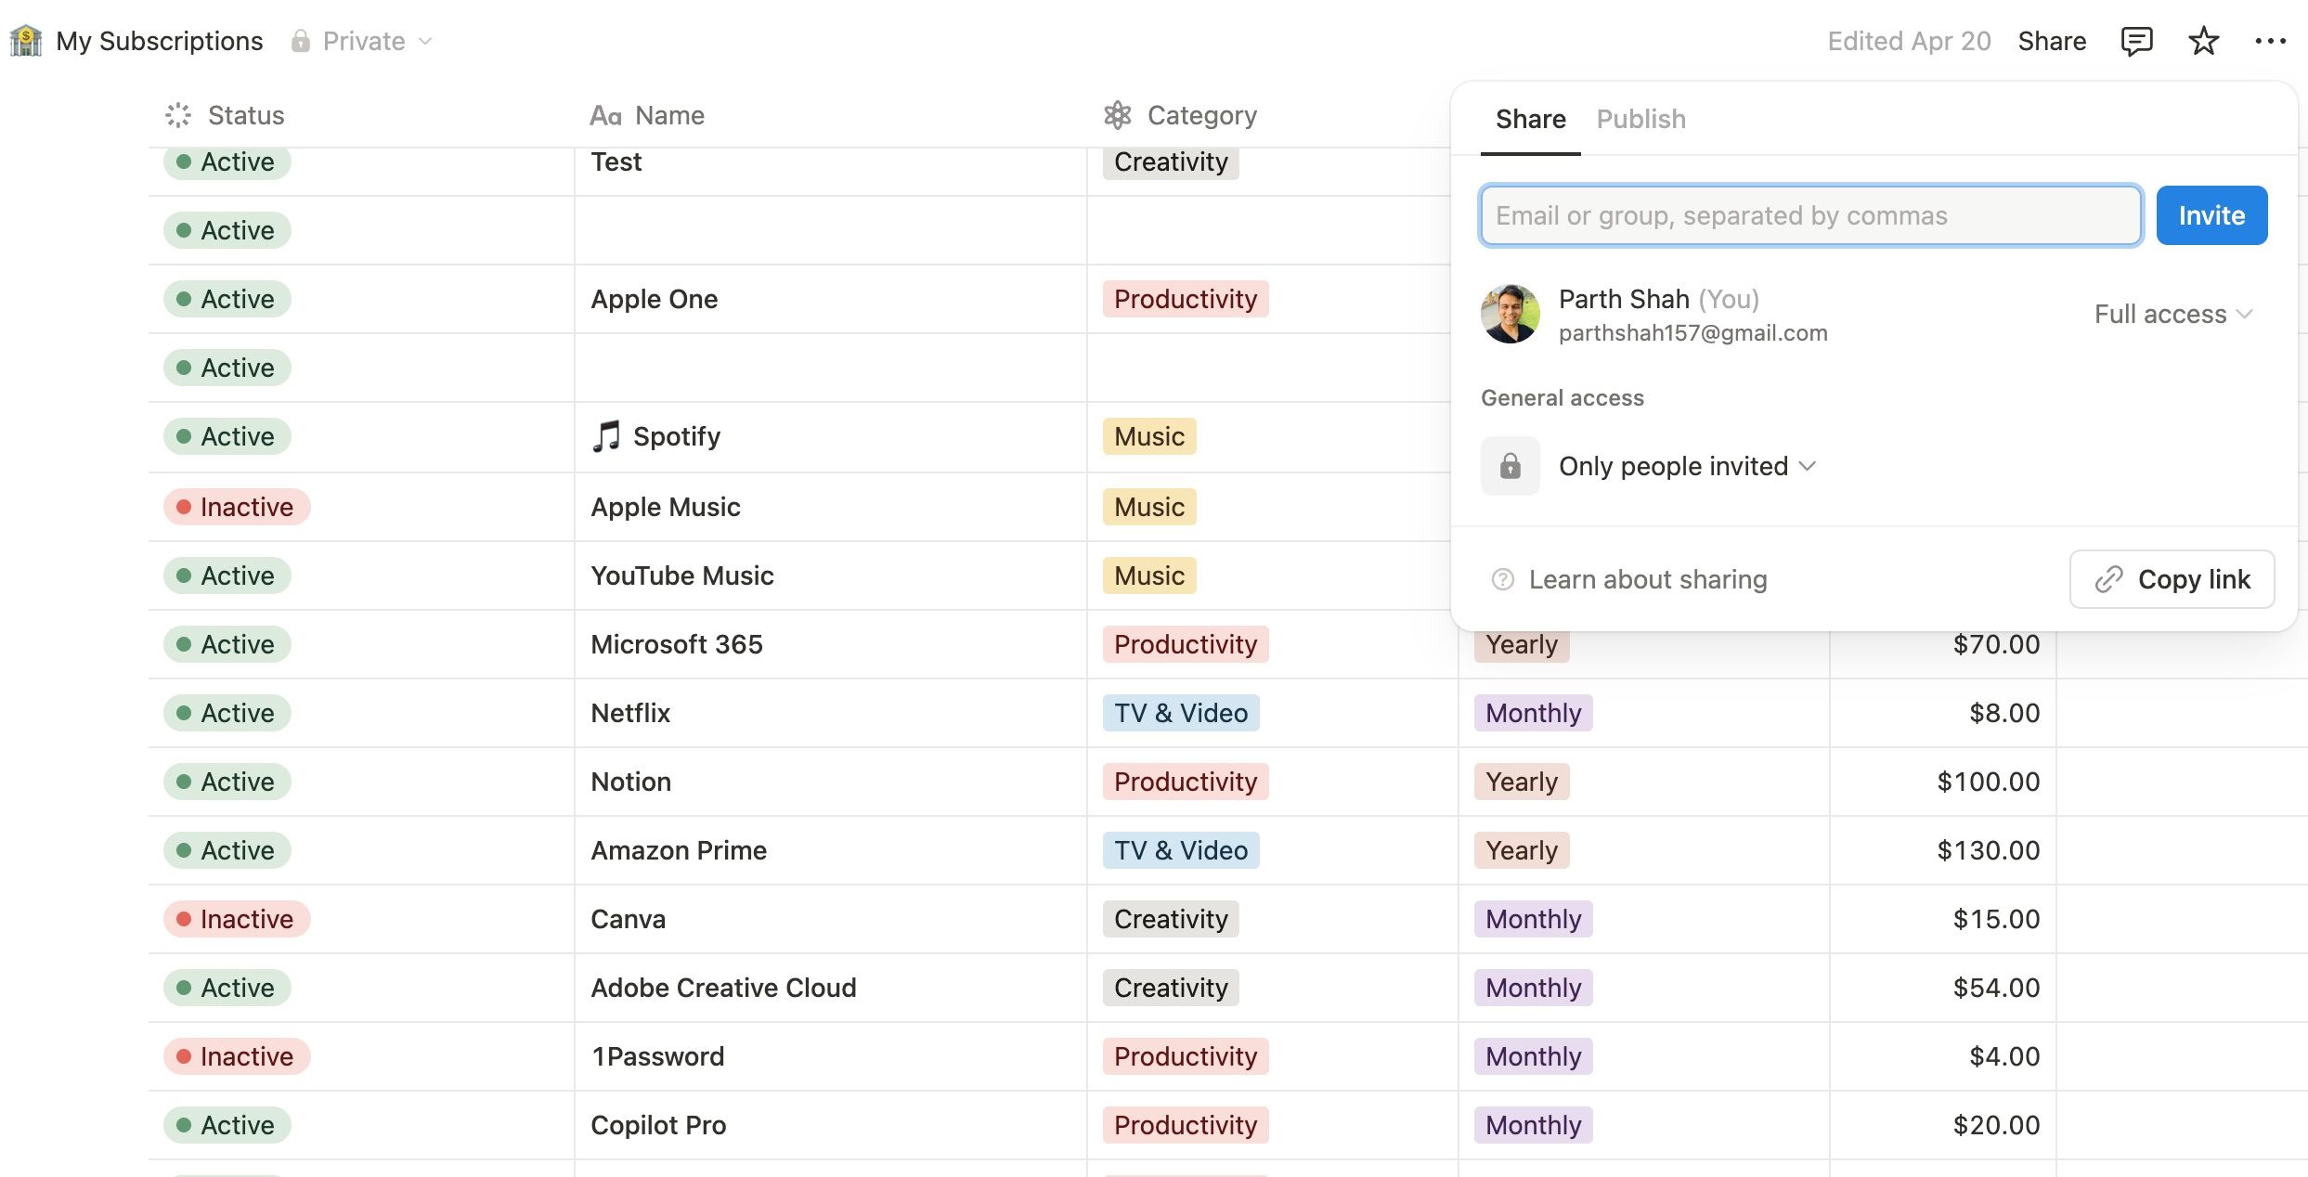Click the Status column header icon

tap(178, 115)
